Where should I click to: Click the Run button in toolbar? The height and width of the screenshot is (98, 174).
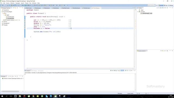click(x=26, y=5)
